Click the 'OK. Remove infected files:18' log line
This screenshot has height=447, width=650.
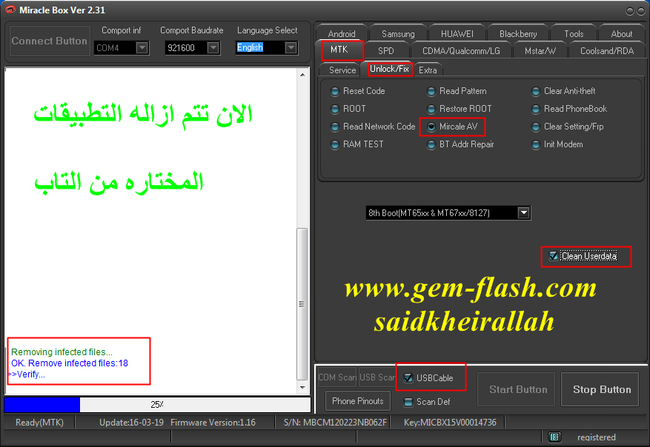tap(70, 363)
